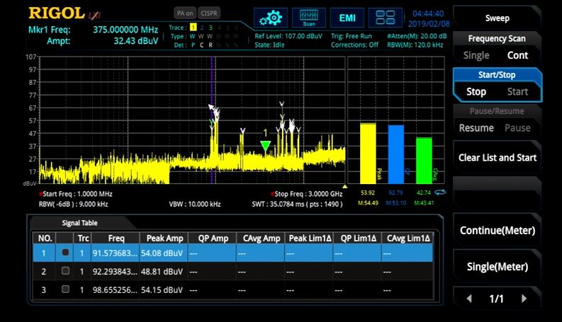Click the four-window layout icon
Viewport: 562px width, 322px height.
(x=386, y=17)
